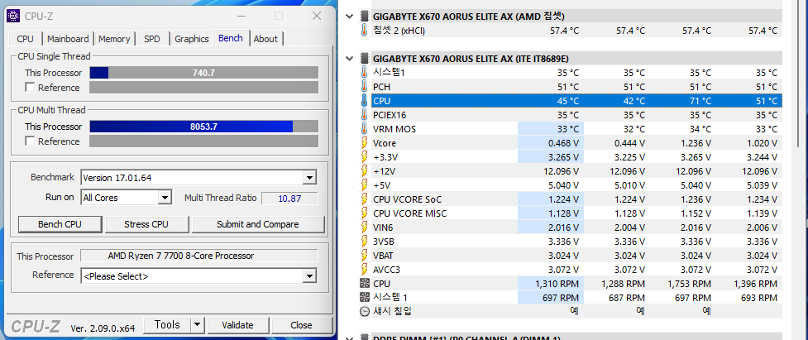Viewport: 808px width, 340px height.
Task: Click lightning bolt icon of +5V row
Action: [365, 185]
